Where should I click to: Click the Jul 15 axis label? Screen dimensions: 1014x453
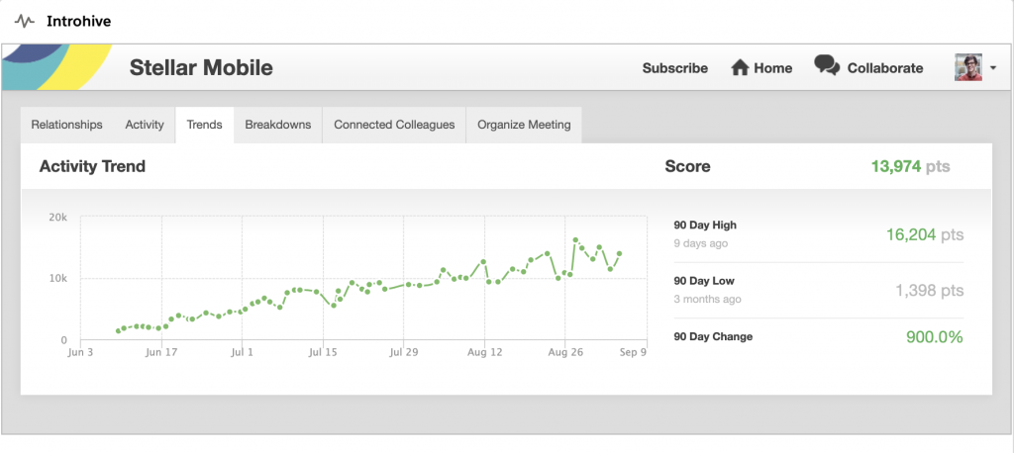[x=323, y=353]
